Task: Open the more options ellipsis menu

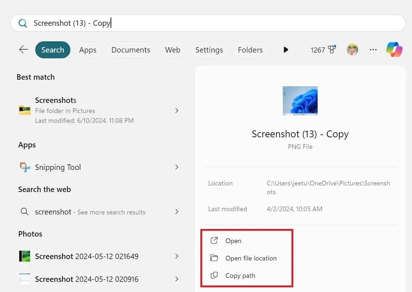Action: [373, 50]
